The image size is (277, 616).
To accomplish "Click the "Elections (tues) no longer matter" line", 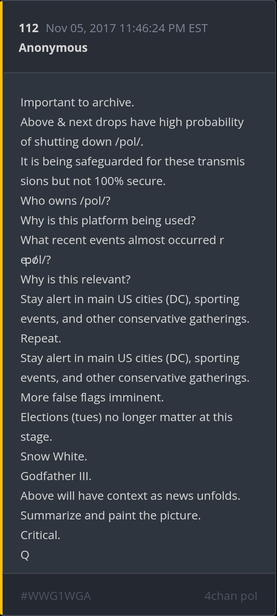I will [x=126, y=417].
